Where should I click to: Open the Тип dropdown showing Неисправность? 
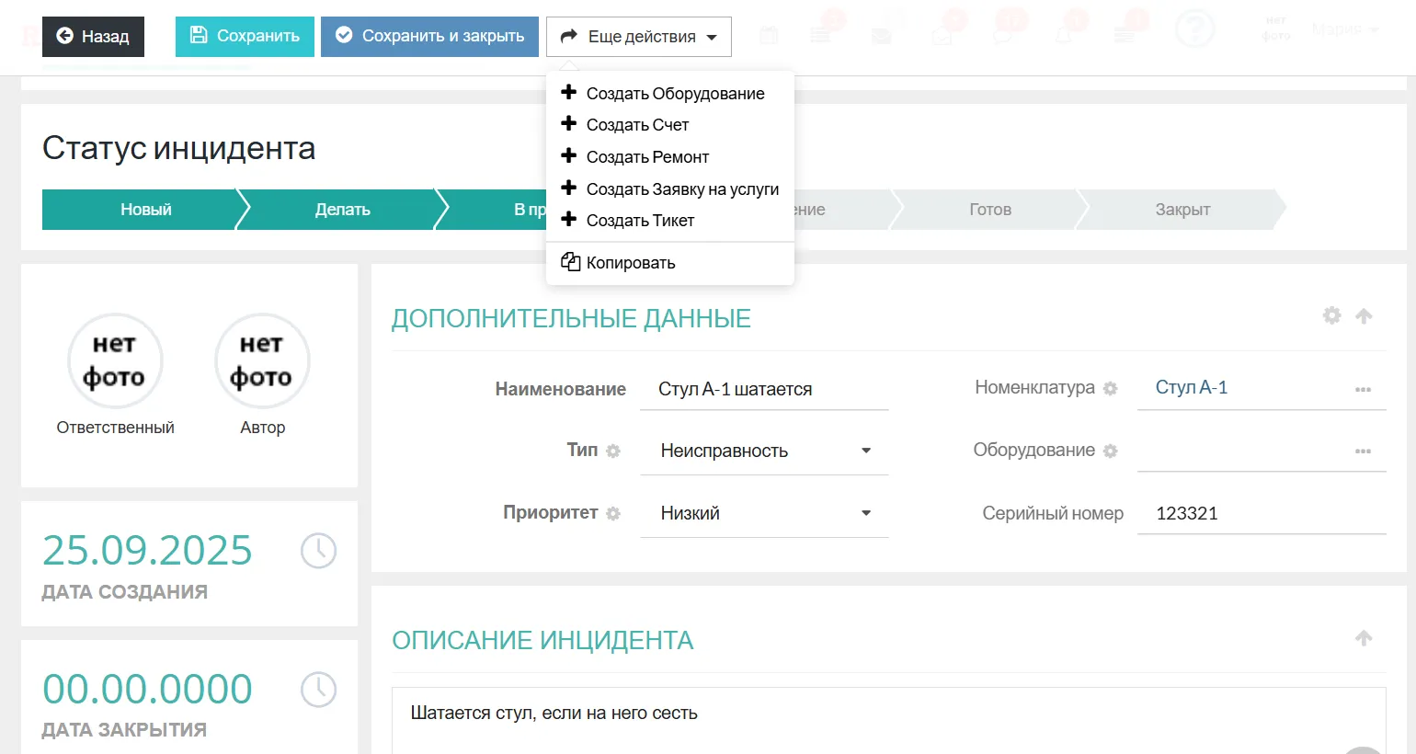[764, 451]
